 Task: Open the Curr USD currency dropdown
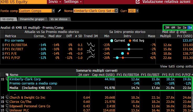137,11
